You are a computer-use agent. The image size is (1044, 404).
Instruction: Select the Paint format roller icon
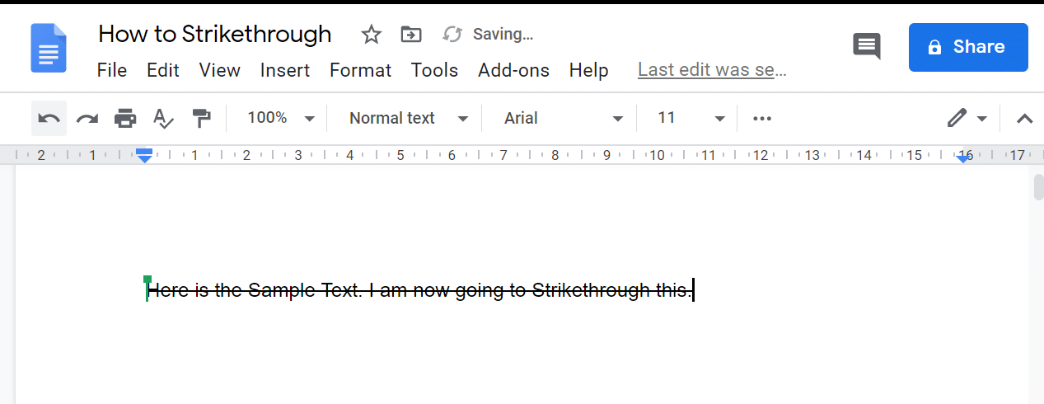point(201,119)
